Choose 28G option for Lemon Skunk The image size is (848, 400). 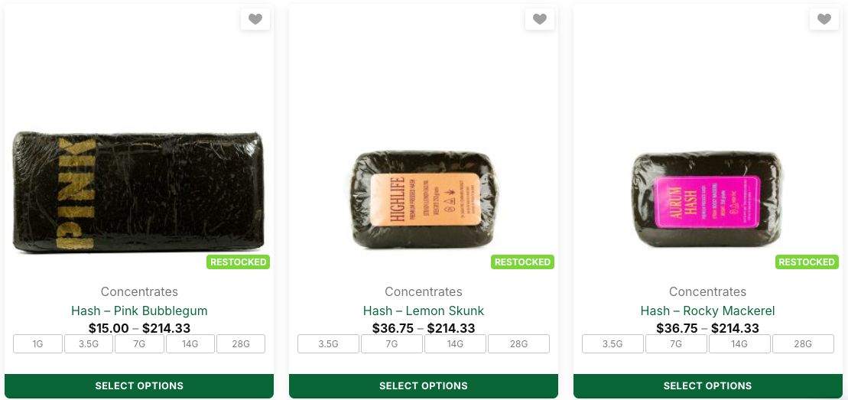tap(518, 344)
